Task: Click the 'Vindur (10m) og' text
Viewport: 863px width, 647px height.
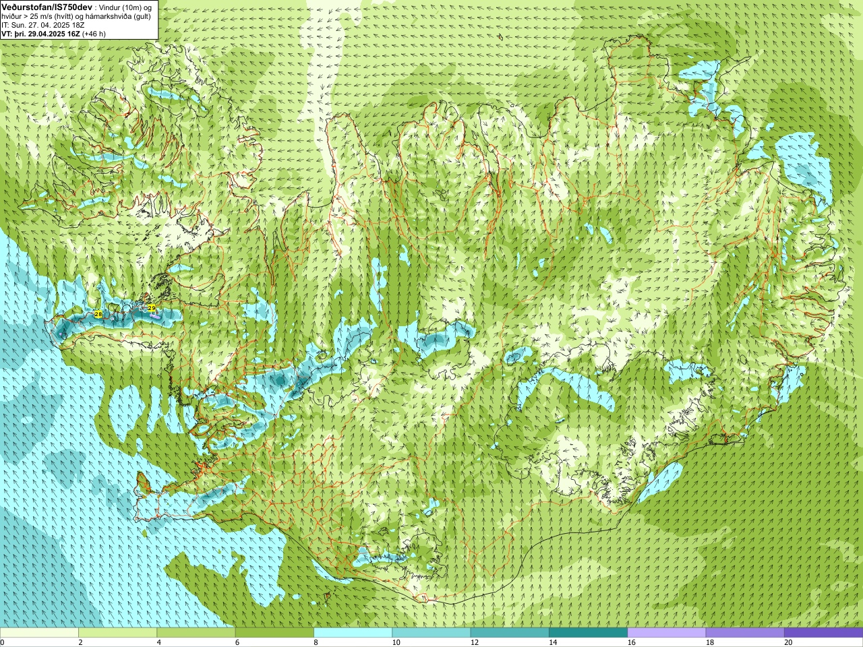Action: pyautogui.click(x=125, y=7)
